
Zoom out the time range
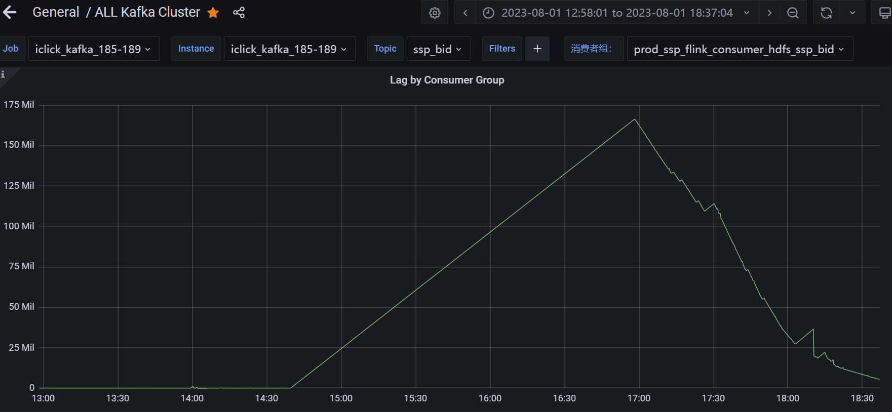(793, 13)
